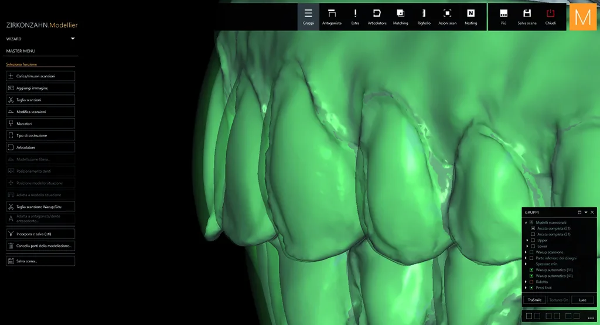Click the TruSmile button
Viewport: 600px width, 325px height.
pyautogui.click(x=534, y=300)
